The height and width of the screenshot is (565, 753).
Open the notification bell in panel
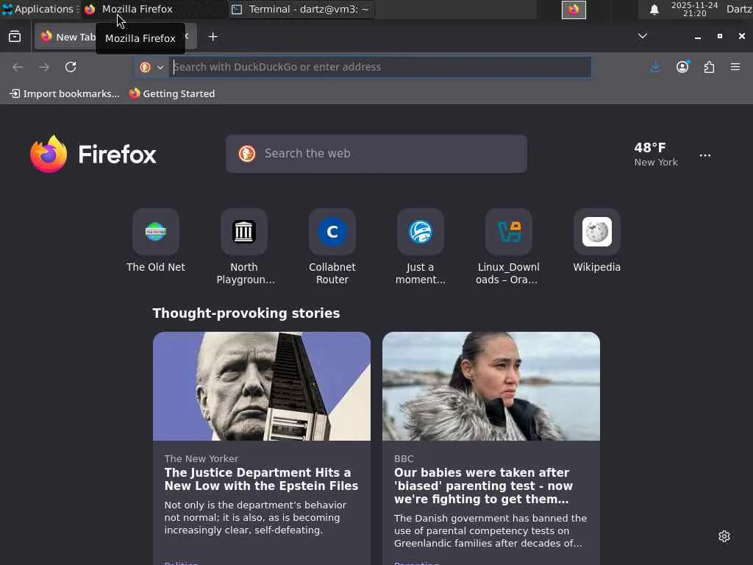(x=654, y=10)
